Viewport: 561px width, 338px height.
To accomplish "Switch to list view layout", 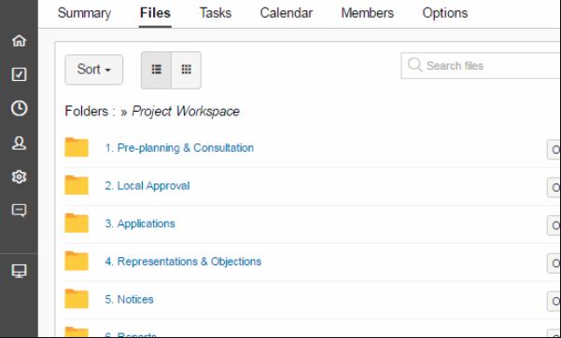I will pyautogui.click(x=156, y=70).
